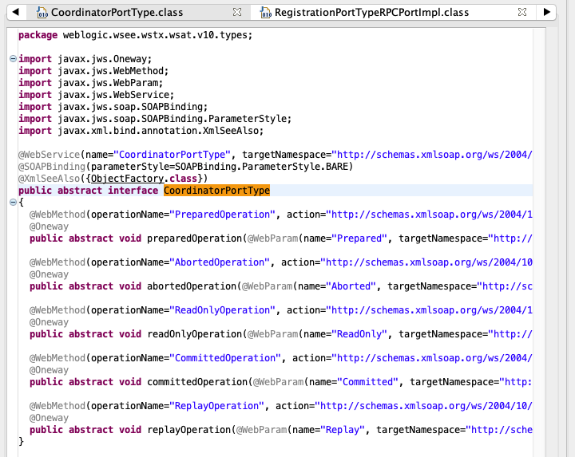This screenshot has width=575, height=457.
Task: Click import javax.jws.WebMethod line
Action: (93, 71)
